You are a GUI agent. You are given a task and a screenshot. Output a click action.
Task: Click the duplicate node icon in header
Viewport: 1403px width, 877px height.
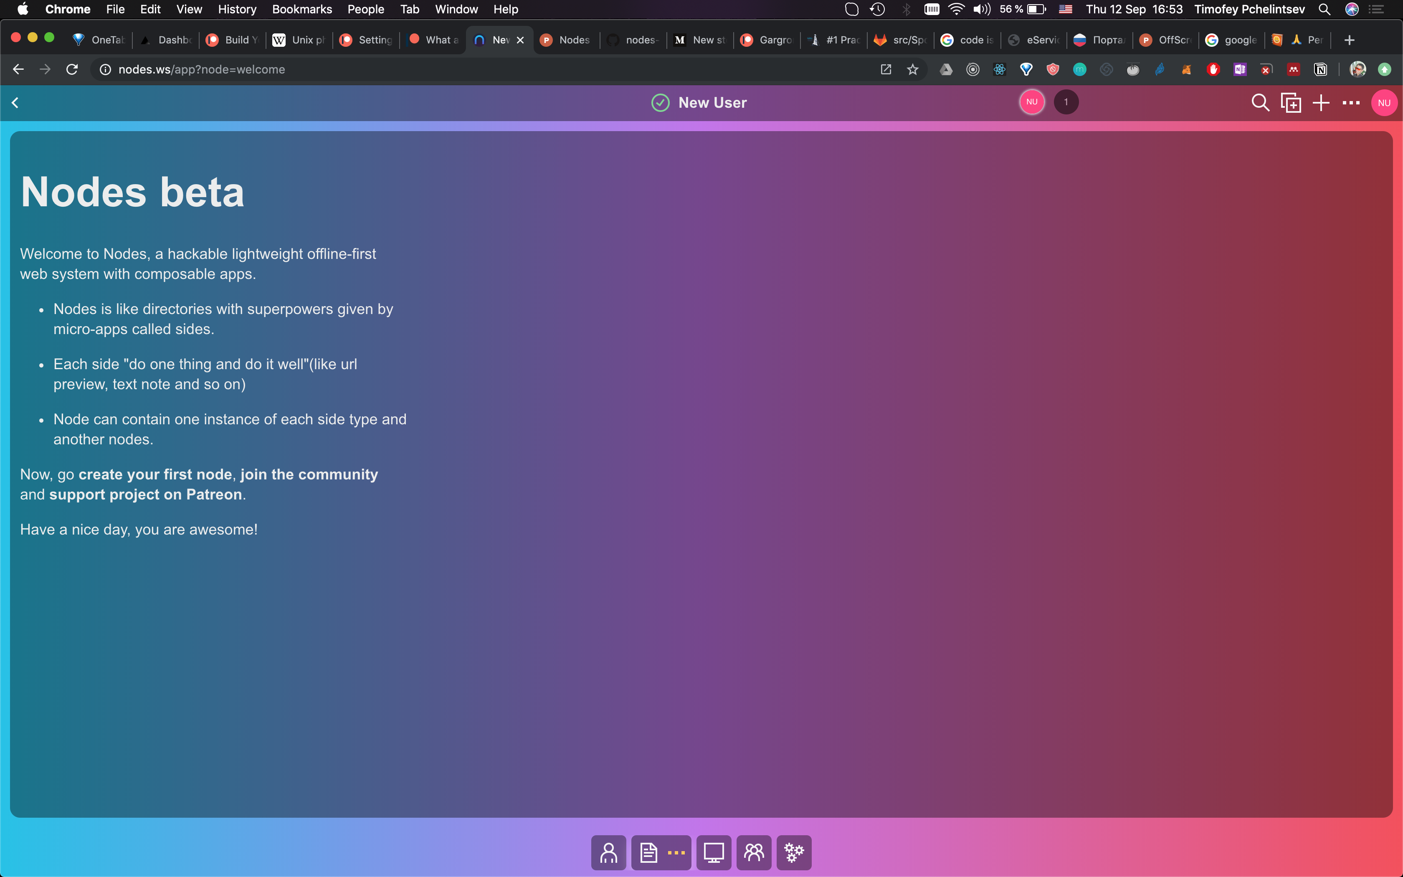coord(1291,103)
